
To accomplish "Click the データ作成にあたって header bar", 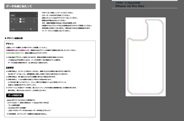I will 50,6.
